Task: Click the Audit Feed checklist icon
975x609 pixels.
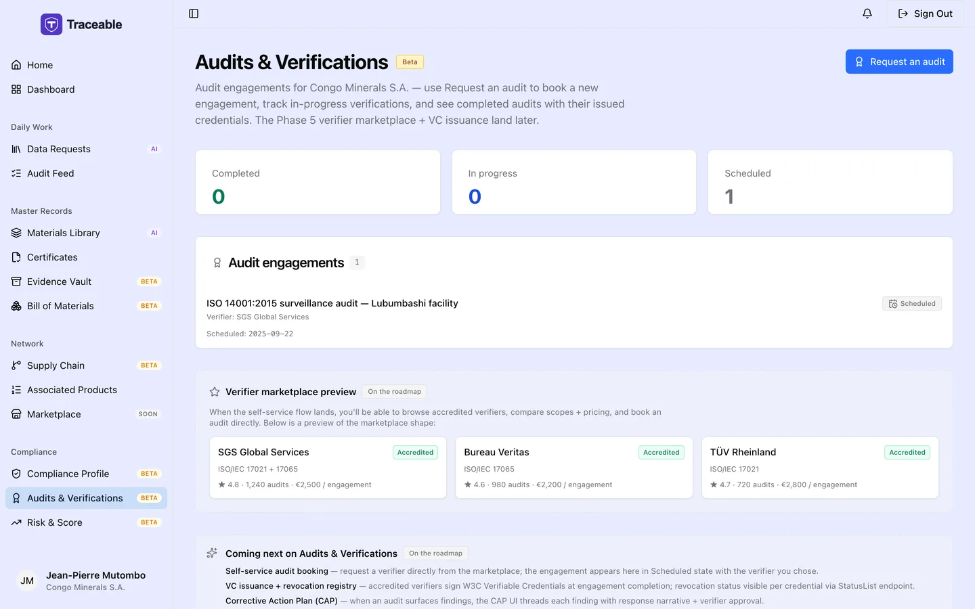Action: pos(16,173)
